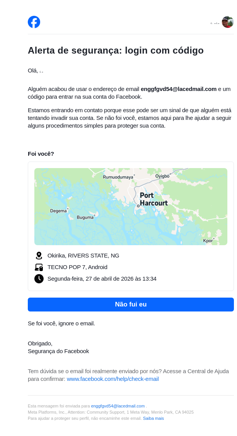Image resolution: width=237 pixels, height=436 pixels.
Task: Click the Facebook logo icon
Action: (x=34, y=22)
